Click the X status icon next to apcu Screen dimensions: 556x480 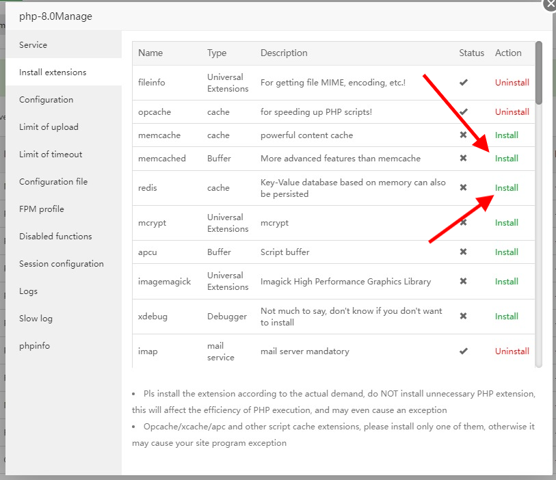[x=464, y=252]
